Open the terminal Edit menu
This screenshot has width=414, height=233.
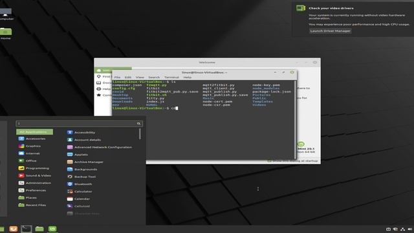tap(128, 78)
